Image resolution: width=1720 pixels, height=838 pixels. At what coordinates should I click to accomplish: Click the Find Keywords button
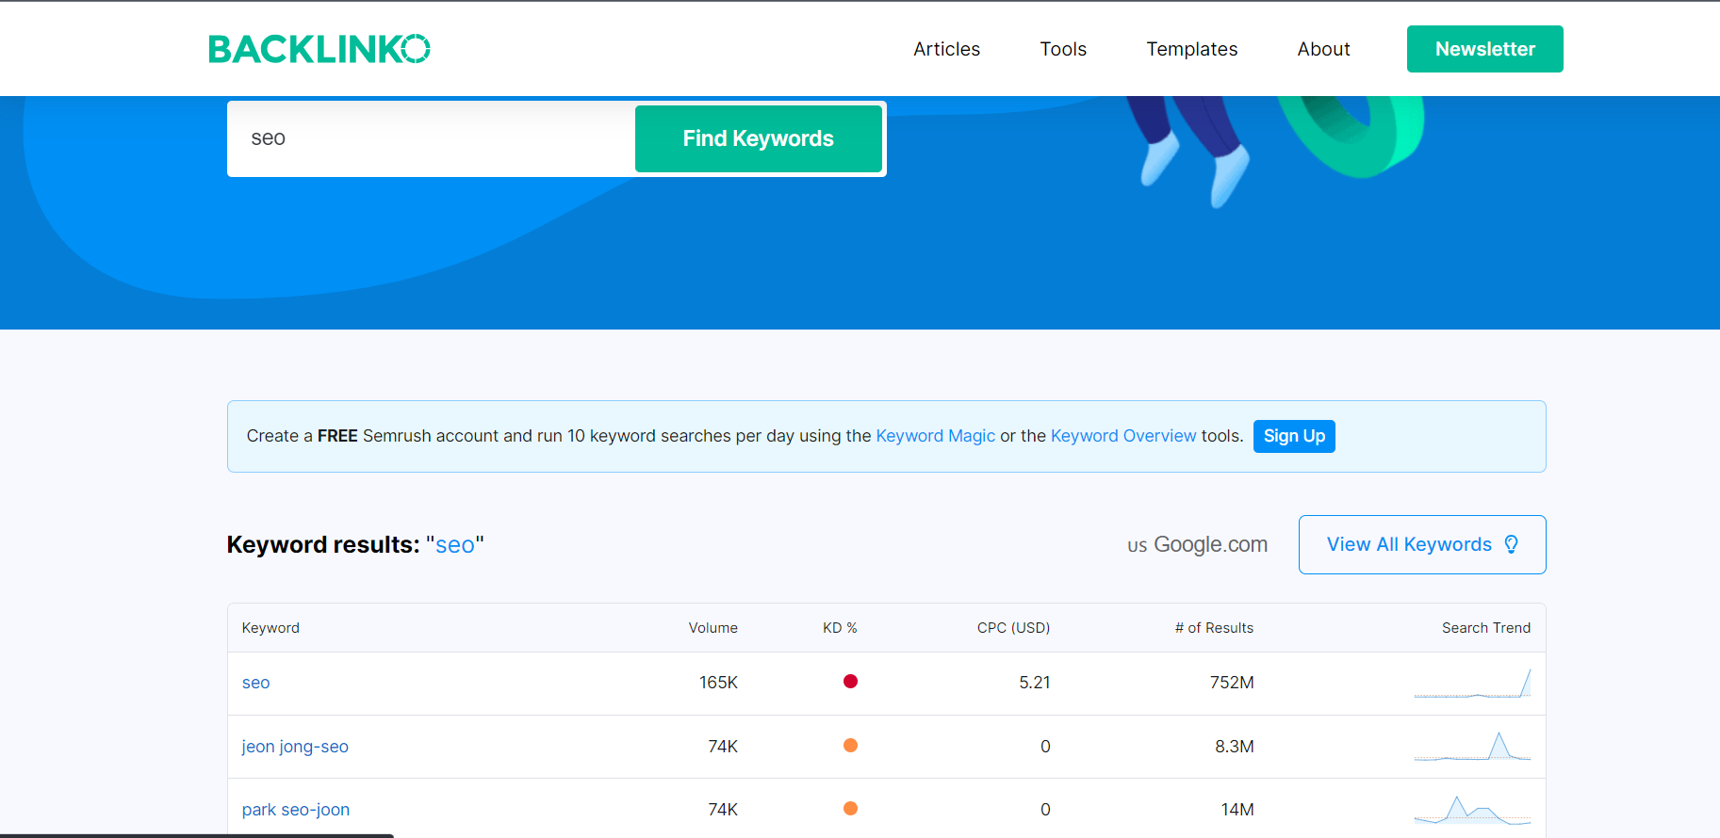pyautogui.click(x=759, y=138)
